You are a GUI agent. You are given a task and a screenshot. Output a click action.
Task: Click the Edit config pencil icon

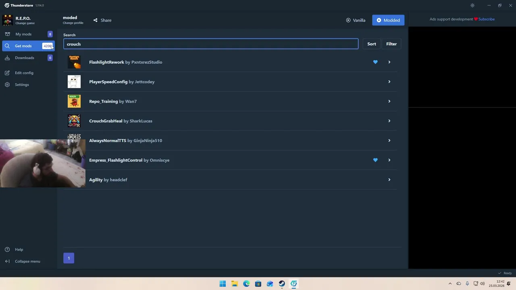point(7,73)
